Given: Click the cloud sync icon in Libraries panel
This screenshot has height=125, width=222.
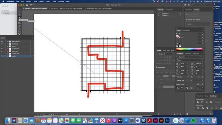Looking at the screenshot, I should (187, 114).
